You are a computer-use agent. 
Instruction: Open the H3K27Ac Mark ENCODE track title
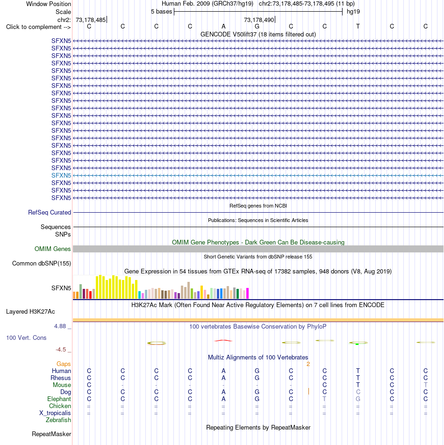[258, 305]
